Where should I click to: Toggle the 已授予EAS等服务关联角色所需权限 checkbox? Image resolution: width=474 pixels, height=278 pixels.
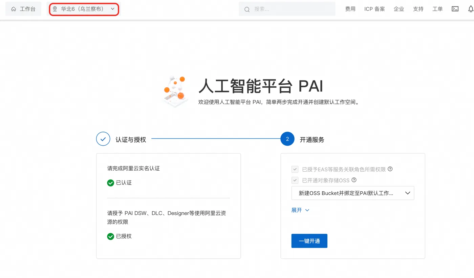pyautogui.click(x=295, y=169)
